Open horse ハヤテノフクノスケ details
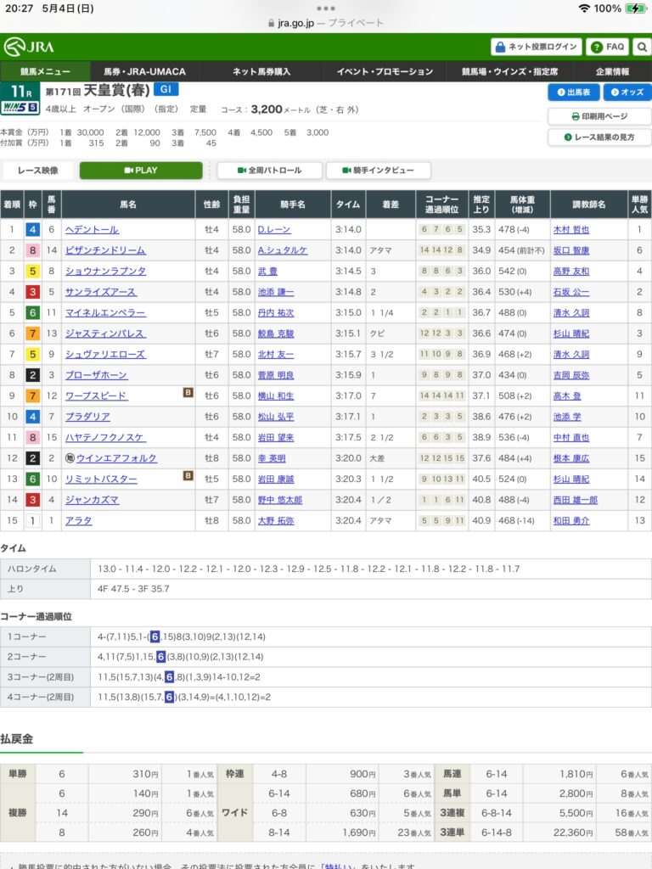Screen dimensions: 652x869 105,437
